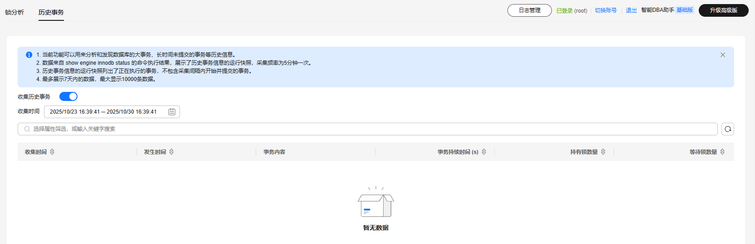Select the 历史事务 tab
This screenshot has width=755, height=244.
pos(51,12)
